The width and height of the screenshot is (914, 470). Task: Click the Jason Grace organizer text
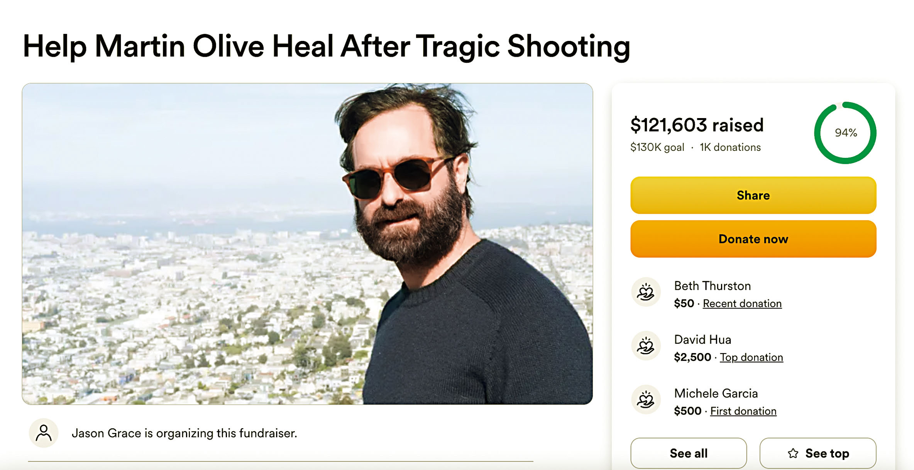point(184,433)
